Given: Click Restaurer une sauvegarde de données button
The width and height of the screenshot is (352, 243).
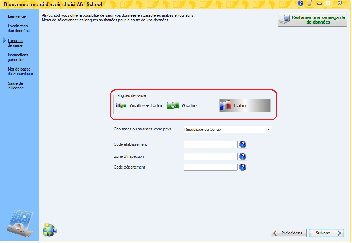Looking at the screenshot, I should (x=312, y=20).
